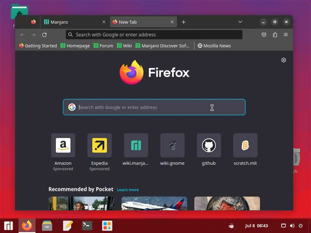Viewport: 311px width, 233px height.
Task: Click Firefox icon in the taskbar
Action: [x=27, y=226]
